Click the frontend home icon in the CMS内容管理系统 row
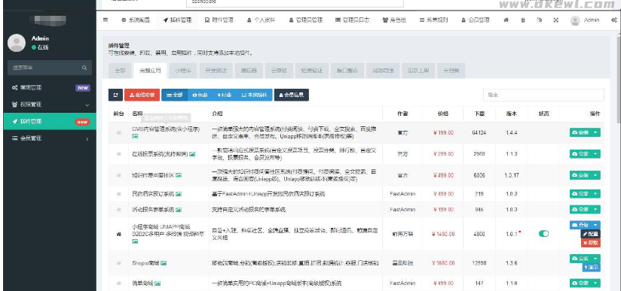 click(118, 132)
